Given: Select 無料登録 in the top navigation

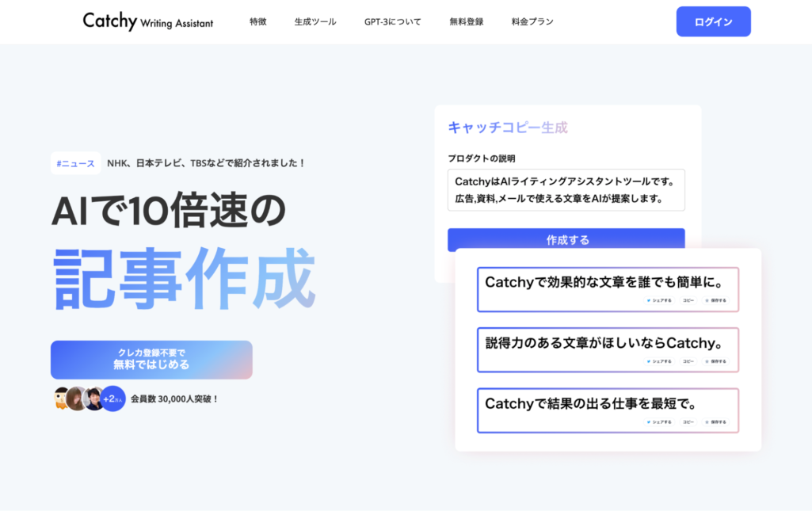Looking at the screenshot, I should point(466,21).
